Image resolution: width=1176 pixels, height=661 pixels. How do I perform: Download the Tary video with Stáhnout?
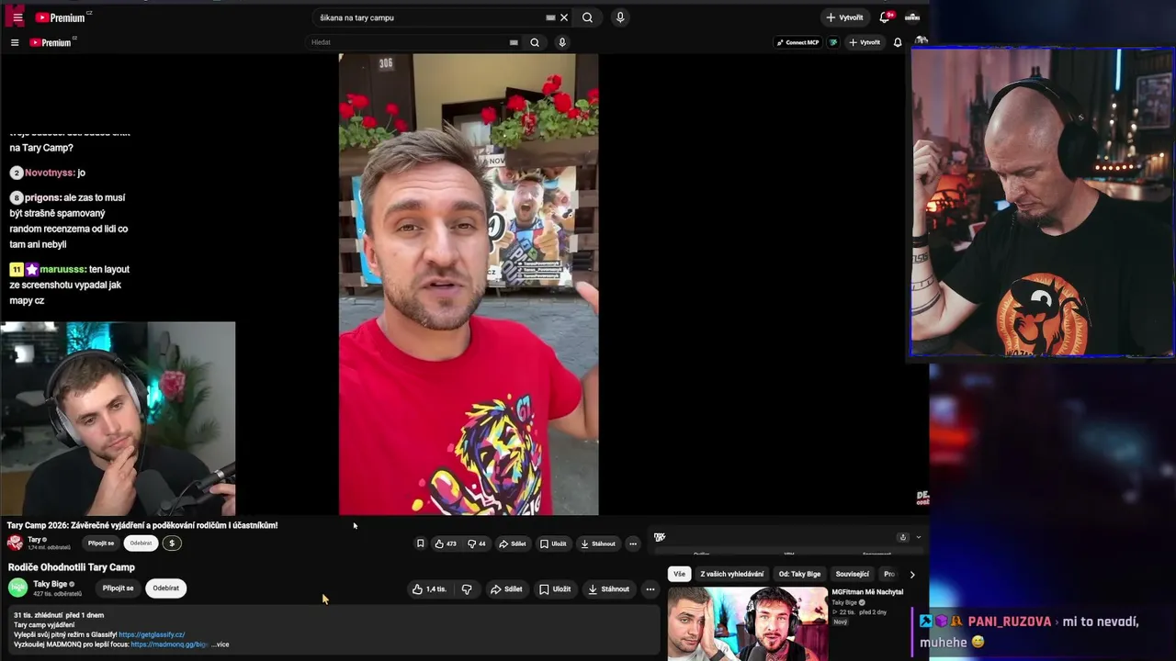click(x=598, y=543)
